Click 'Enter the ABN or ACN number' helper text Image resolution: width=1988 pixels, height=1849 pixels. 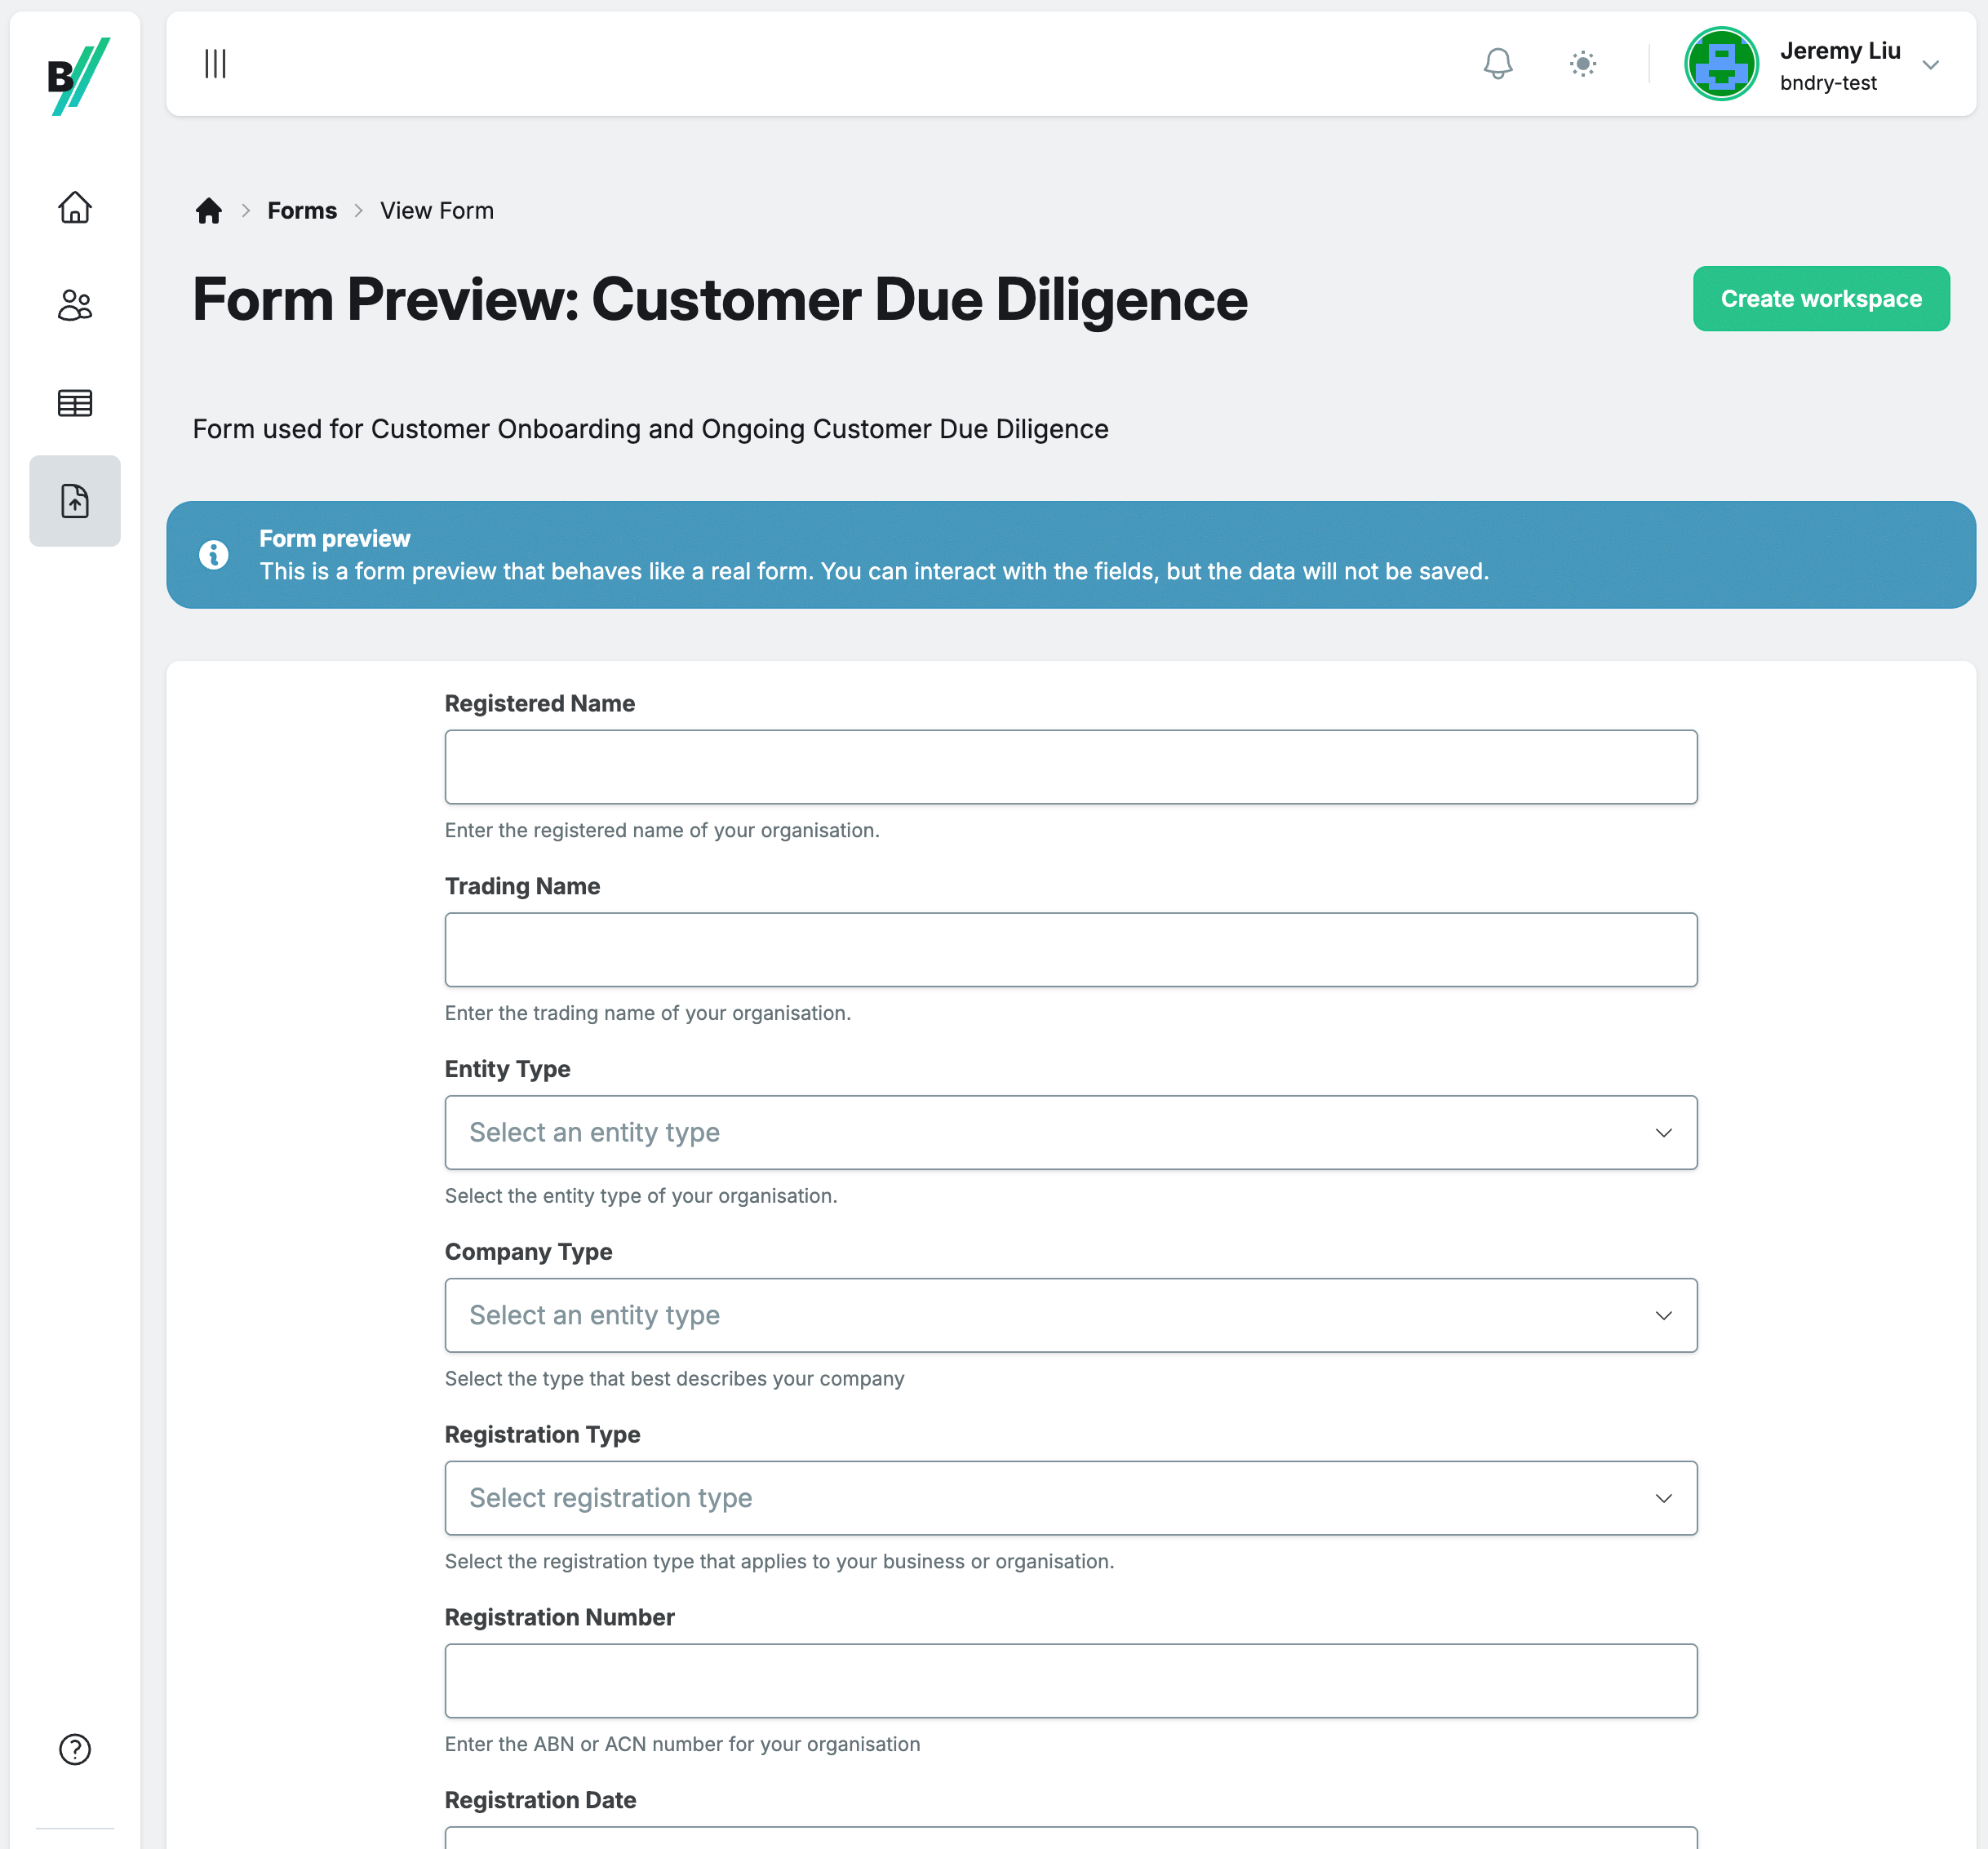pyautogui.click(x=682, y=1744)
